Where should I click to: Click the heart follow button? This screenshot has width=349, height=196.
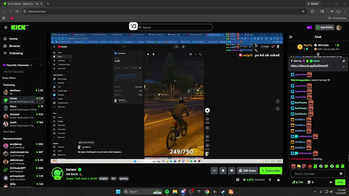[x=232, y=171]
